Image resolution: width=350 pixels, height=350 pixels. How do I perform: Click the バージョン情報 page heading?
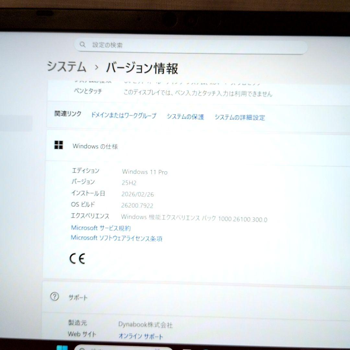142,68
